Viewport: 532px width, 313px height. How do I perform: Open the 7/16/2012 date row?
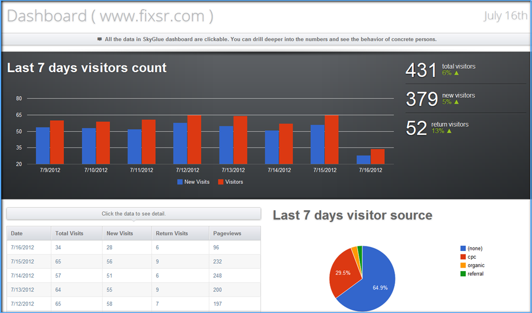[22, 248]
